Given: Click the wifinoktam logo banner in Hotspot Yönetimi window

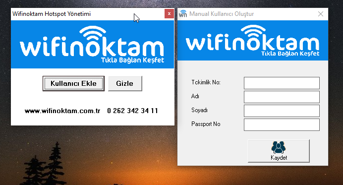Looking at the screenshot, I should point(93,45).
